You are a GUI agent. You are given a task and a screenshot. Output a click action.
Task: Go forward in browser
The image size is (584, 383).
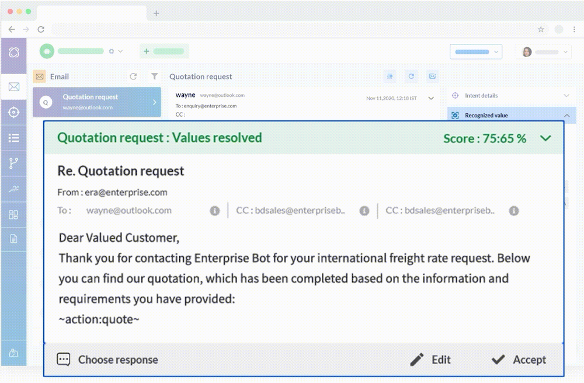click(x=26, y=29)
